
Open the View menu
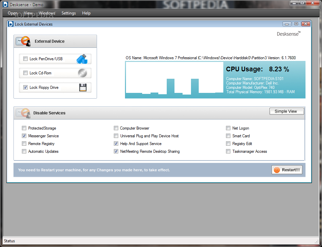pyautogui.click(x=28, y=13)
